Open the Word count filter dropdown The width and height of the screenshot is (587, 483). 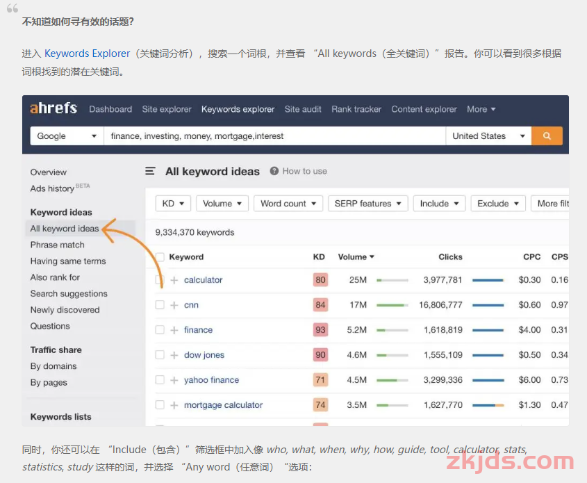point(288,204)
